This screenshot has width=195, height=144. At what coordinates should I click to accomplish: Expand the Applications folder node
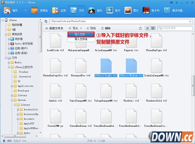click(12, 86)
